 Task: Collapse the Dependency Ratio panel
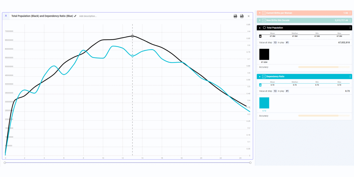(x=260, y=77)
